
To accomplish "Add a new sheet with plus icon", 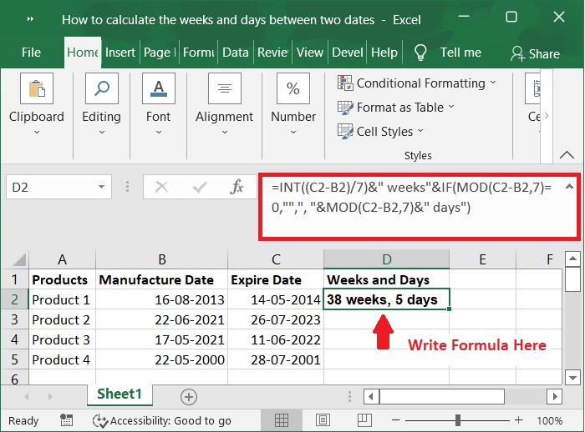I will pyautogui.click(x=189, y=396).
